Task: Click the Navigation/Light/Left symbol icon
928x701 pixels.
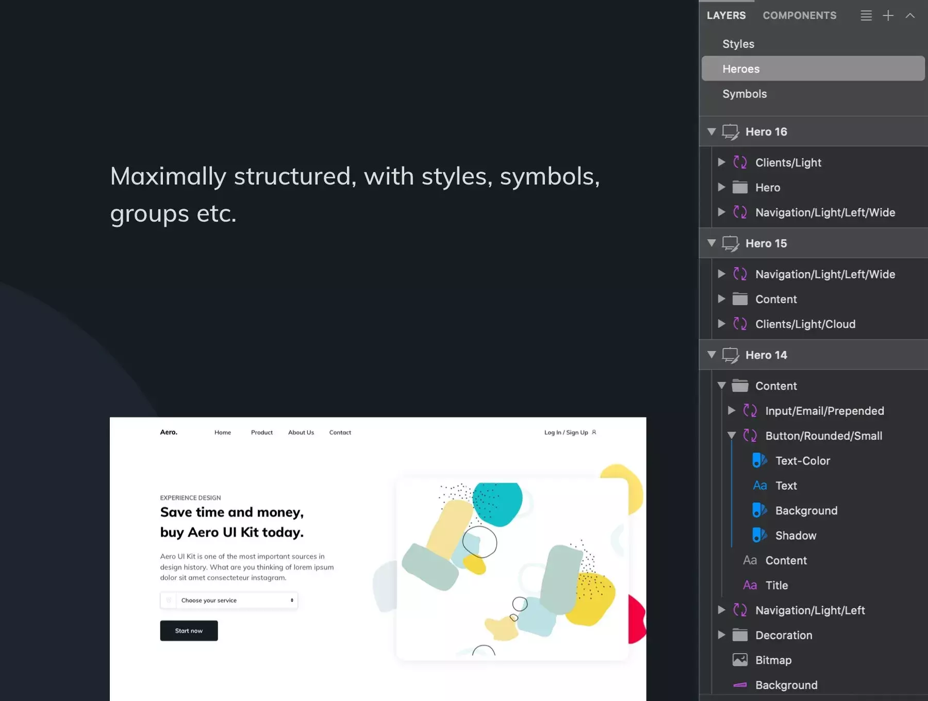Action: coord(740,610)
